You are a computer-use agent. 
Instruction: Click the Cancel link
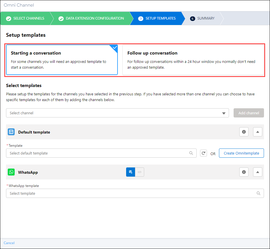pos(9,243)
